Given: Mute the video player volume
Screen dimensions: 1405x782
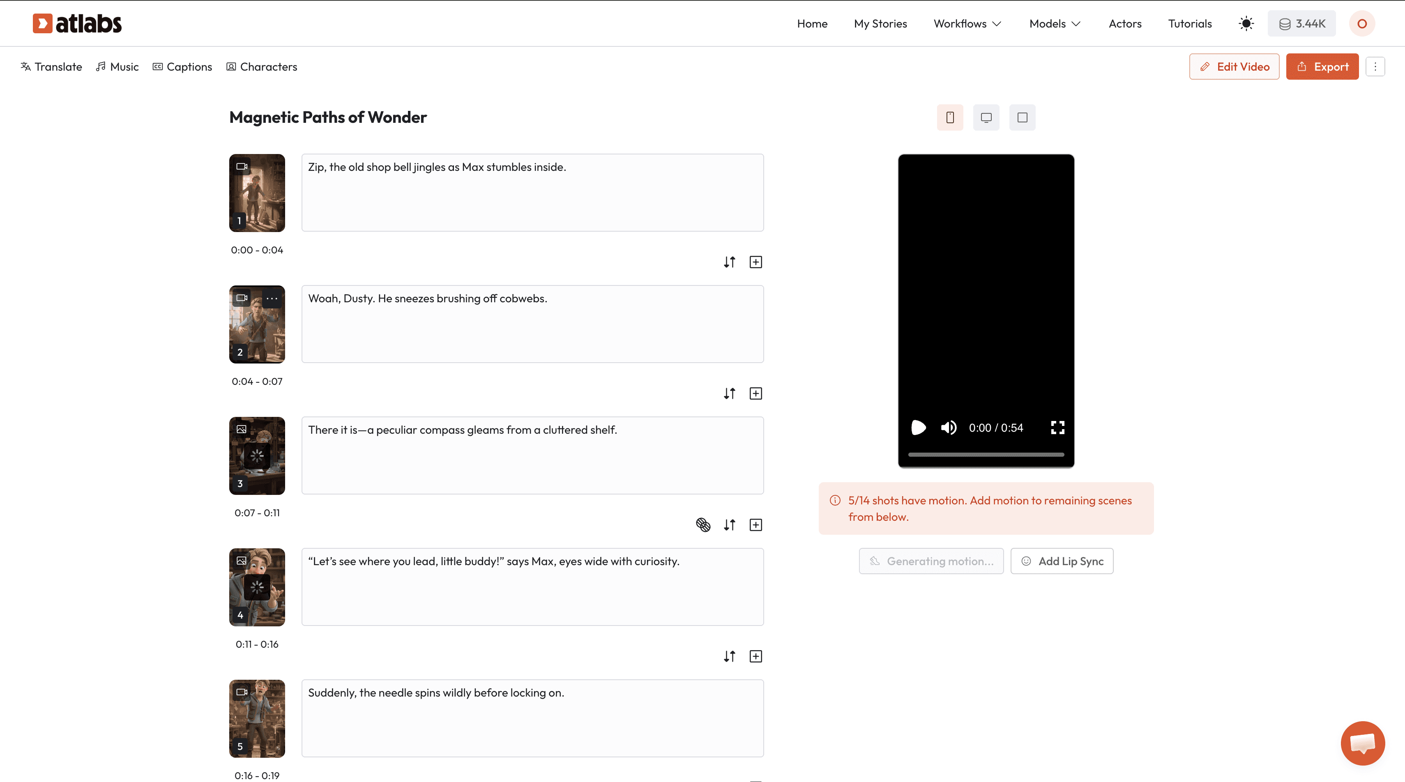Looking at the screenshot, I should (x=949, y=428).
